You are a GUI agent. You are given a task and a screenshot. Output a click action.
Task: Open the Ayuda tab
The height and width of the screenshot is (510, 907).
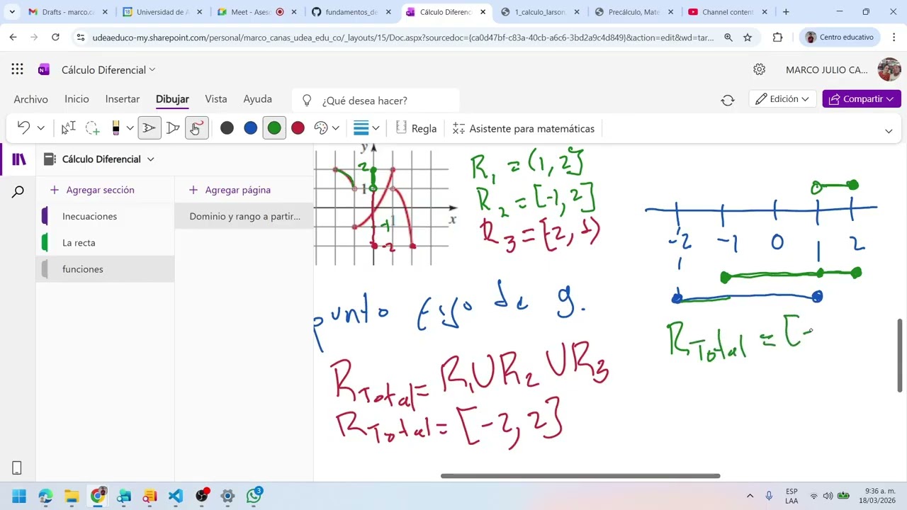pos(258,99)
